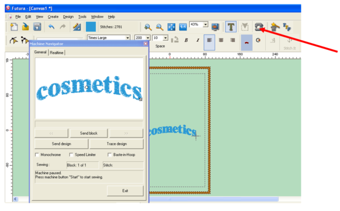Select the node edit arrow tool
This screenshot has height=211, width=340.
click(x=24, y=40)
